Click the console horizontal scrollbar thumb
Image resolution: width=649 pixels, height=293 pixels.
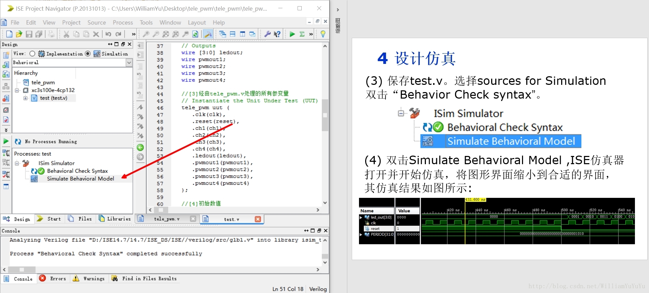point(22,270)
